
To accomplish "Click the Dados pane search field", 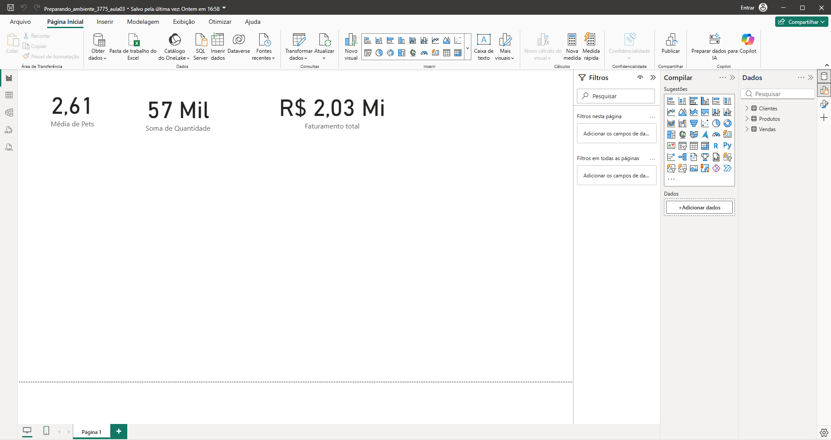I will pos(778,94).
